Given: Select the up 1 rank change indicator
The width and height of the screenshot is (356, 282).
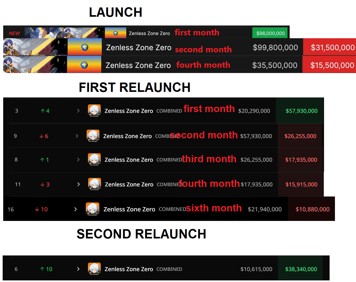Looking at the screenshot, I should 44,160.
